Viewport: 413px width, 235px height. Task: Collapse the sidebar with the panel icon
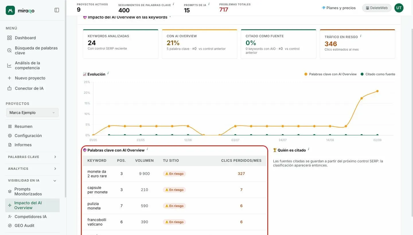tap(57, 10)
